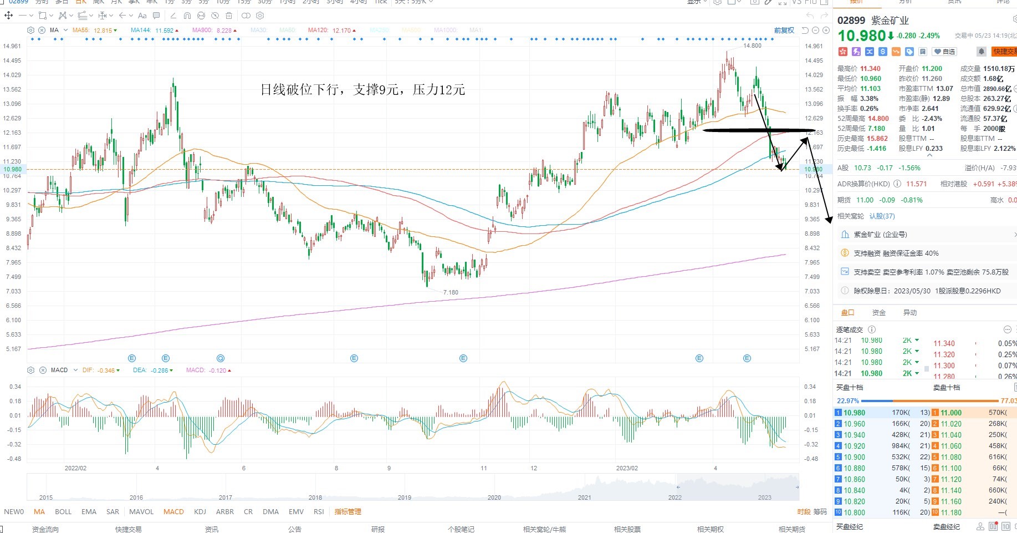Toggle the MA144 moving average line
This screenshot has width=1017, height=533.
(x=155, y=31)
